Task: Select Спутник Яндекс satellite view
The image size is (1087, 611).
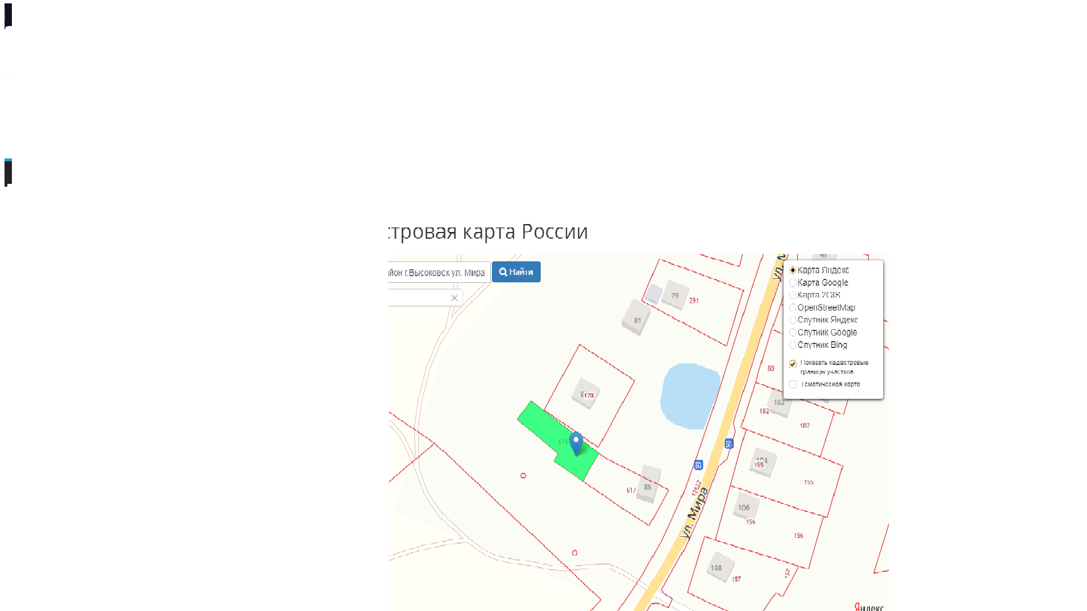Action: [x=793, y=320]
